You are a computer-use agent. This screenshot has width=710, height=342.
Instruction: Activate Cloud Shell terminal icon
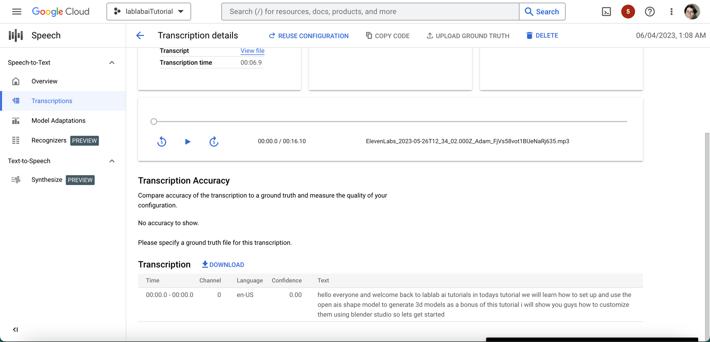pos(606,12)
